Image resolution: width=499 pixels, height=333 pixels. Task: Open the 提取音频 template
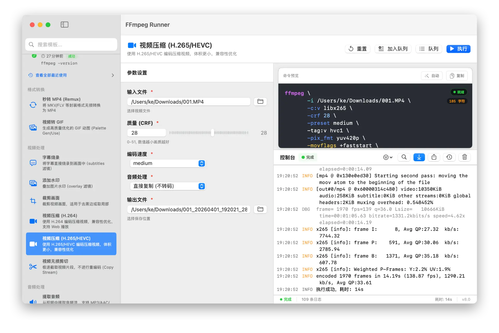71,298
